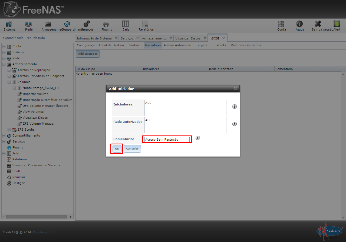Click the info icon beside Comentário field
346x242 pixels.
click(x=198, y=138)
